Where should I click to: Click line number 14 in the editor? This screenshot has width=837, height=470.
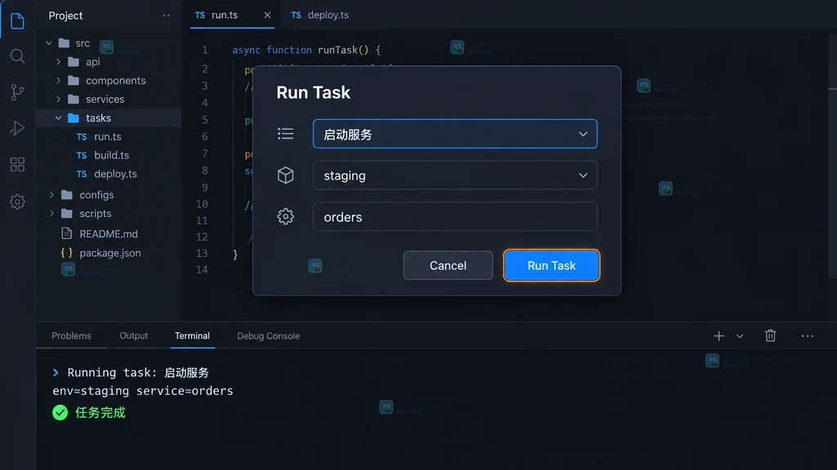point(202,269)
